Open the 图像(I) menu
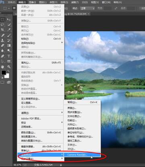 pos(32,2)
